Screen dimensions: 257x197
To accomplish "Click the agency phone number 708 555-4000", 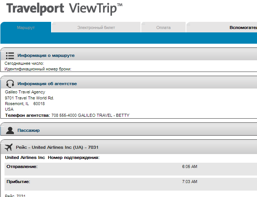I will click(64, 115).
